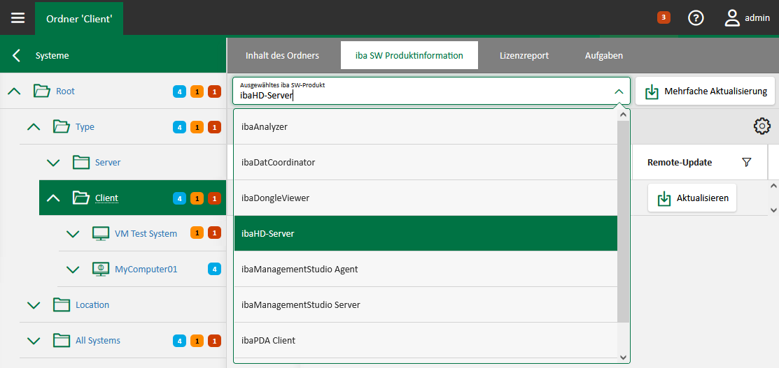Choose ibaDongleViewer from the list
Image resolution: width=779 pixels, height=368 pixels.
point(426,198)
